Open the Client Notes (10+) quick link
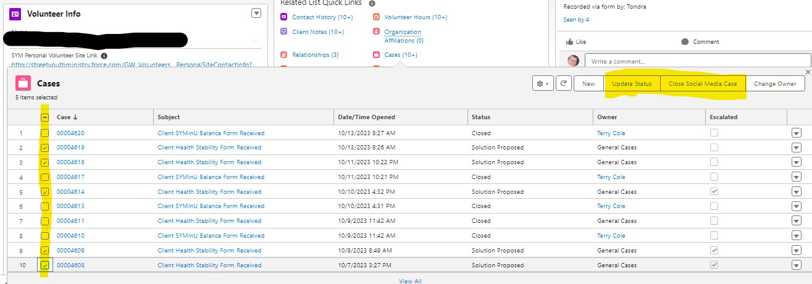The image size is (812, 284). coord(318,31)
